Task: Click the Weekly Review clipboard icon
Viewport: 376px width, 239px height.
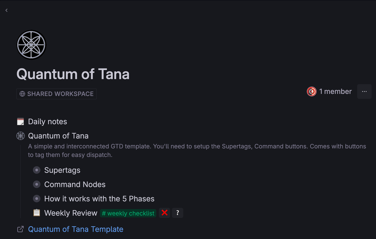Action: 37,213
